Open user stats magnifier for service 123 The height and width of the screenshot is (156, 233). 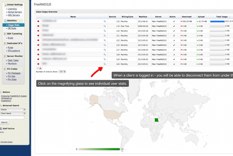pos(105,45)
